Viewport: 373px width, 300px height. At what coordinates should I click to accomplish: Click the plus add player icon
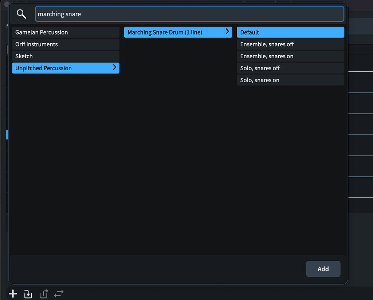click(13, 294)
